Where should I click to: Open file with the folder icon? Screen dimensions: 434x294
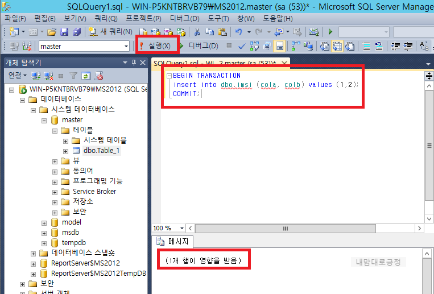pyautogui.click(x=52, y=32)
